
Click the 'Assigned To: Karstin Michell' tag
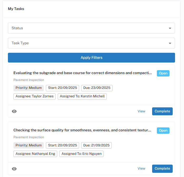tap(82, 97)
